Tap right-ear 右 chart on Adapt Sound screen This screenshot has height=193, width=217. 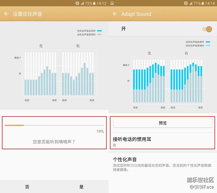186,80
